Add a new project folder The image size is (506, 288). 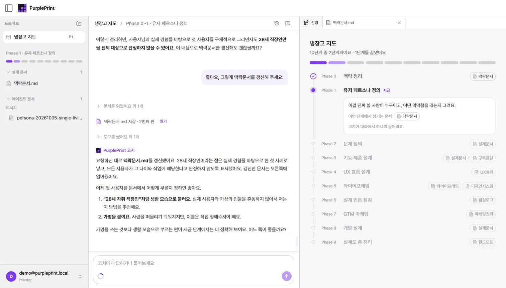point(79,23)
